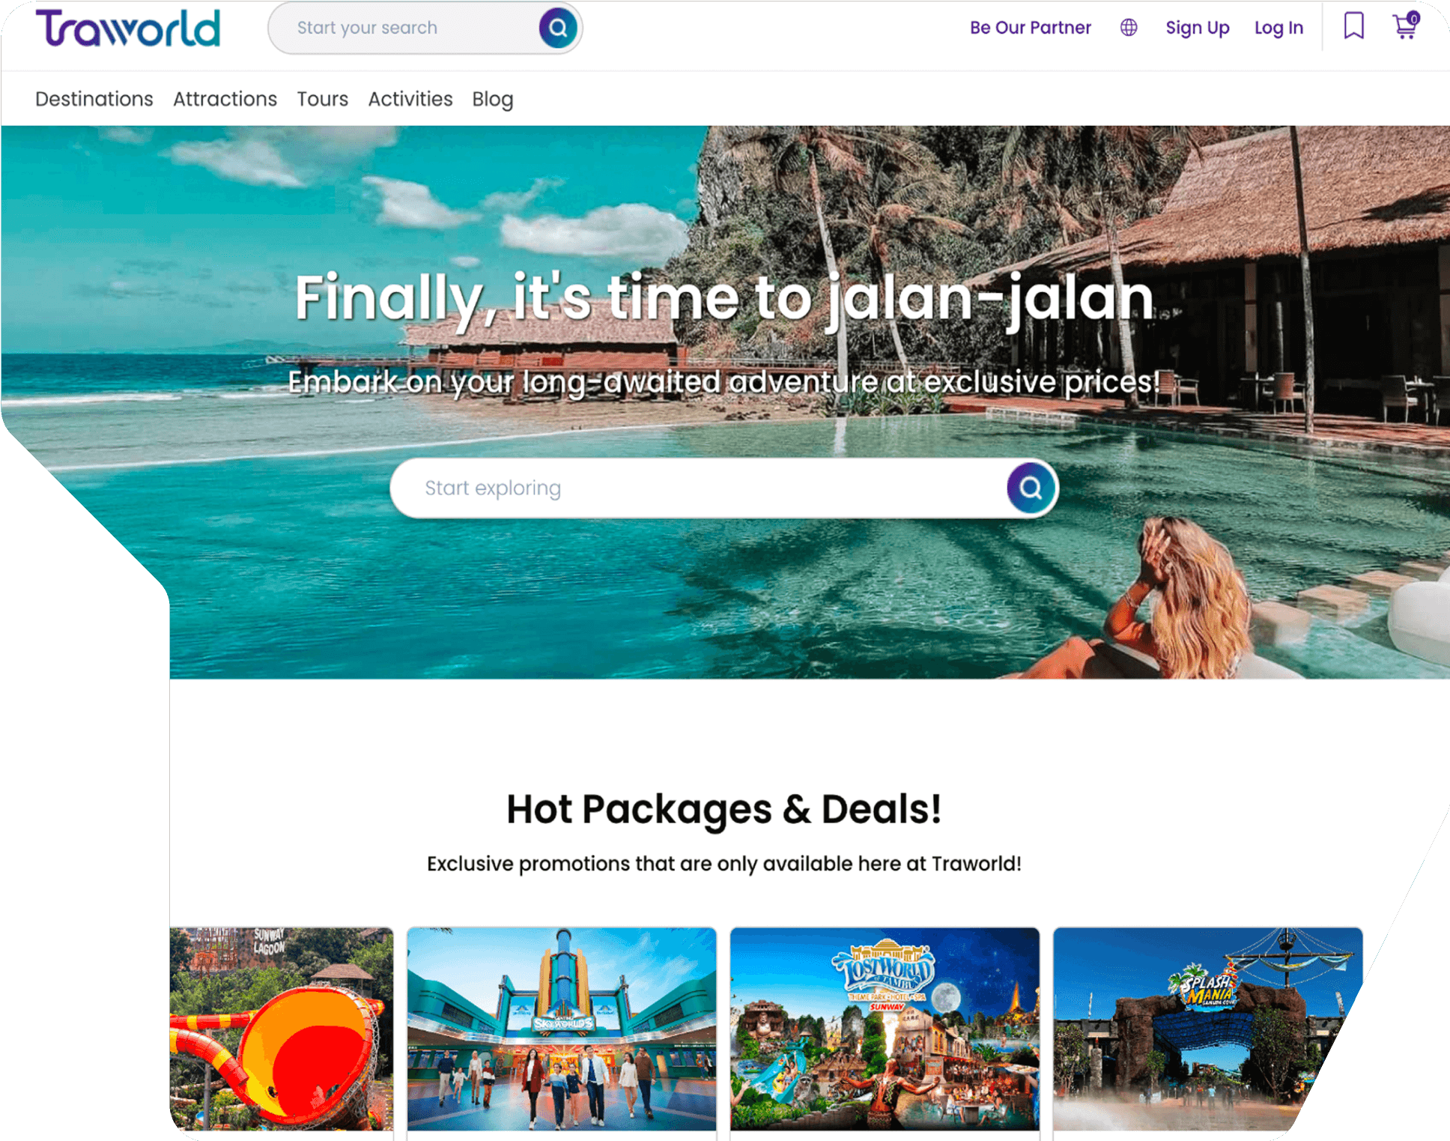Image resolution: width=1450 pixels, height=1141 pixels.
Task: Open the language globe icon
Action: (x=1129, y=28)
